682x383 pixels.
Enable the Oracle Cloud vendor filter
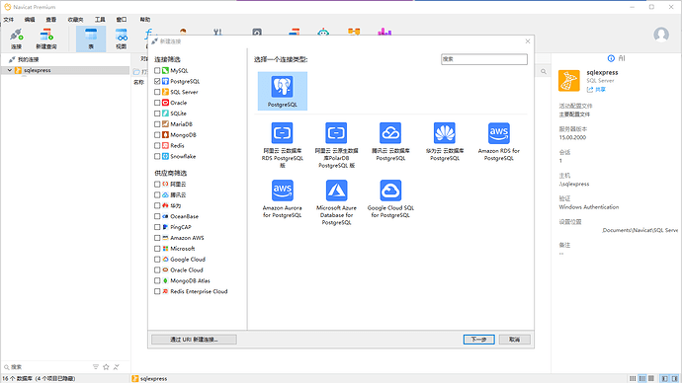(157, 270)
